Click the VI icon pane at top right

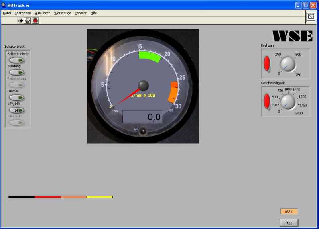click(311, 17)
